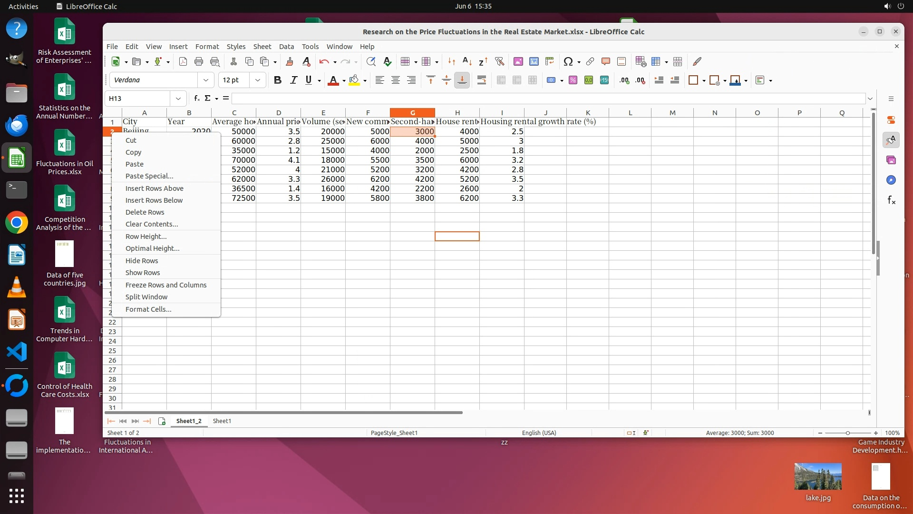
Task: Click the Export as PDF icon
Action: pyautogui.click(x=183, y=61)
